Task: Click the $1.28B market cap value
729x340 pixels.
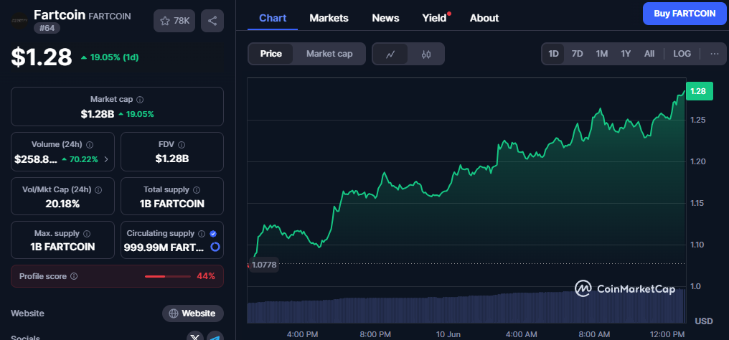Action: 98,114
